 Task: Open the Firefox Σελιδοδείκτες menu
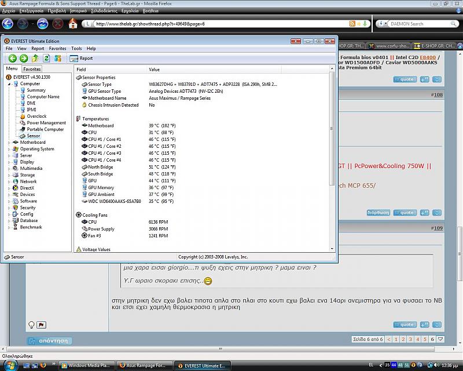(104, 11)
